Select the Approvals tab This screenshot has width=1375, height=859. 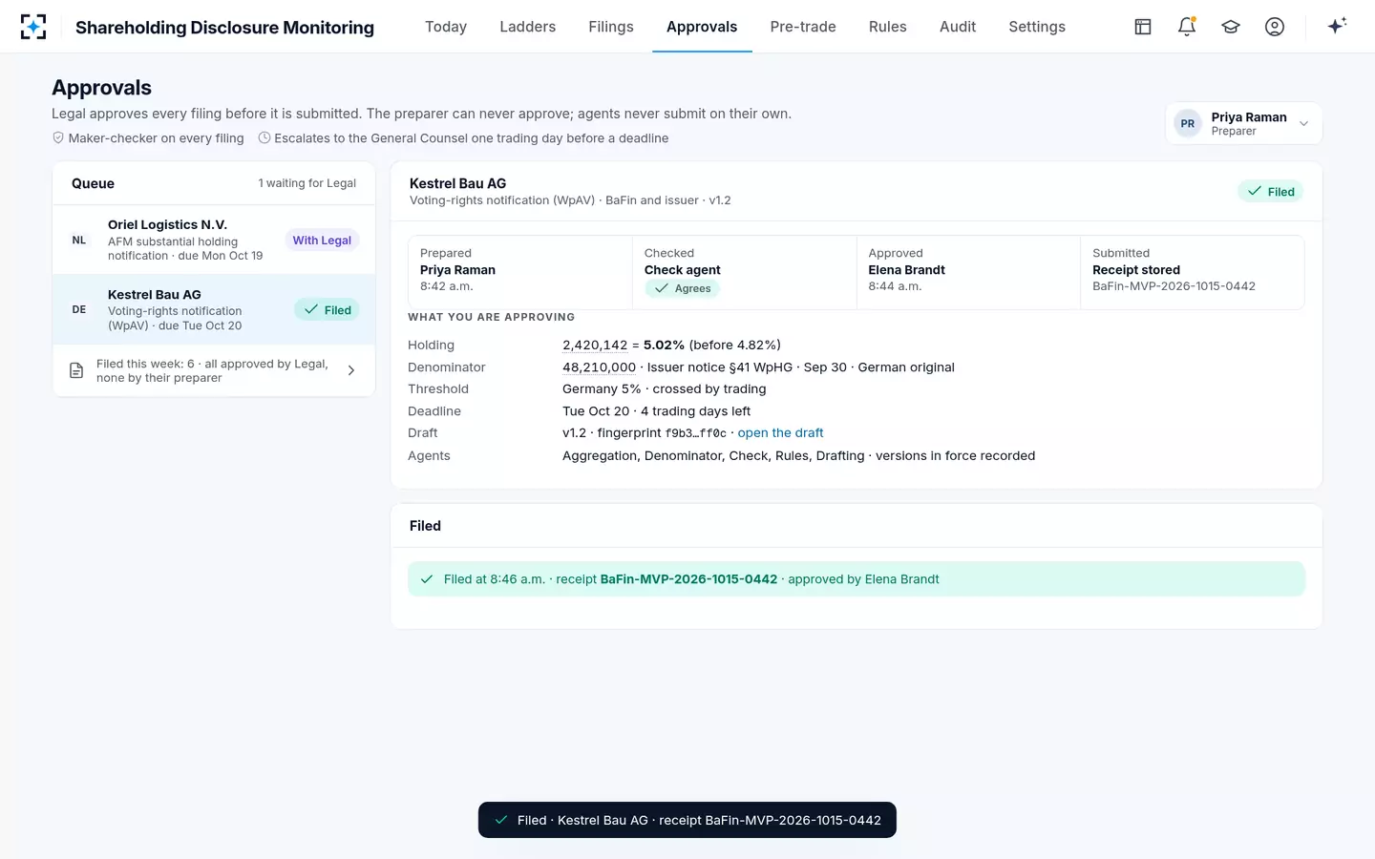[x=702, y=27]
